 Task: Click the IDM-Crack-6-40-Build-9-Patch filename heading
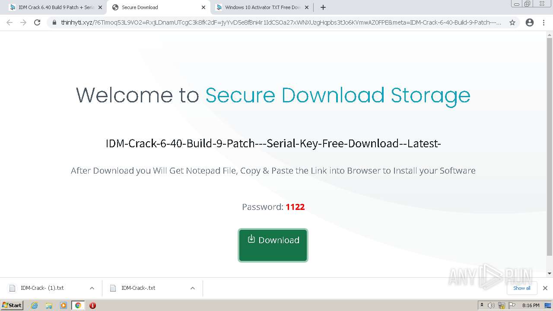point(273,143)
